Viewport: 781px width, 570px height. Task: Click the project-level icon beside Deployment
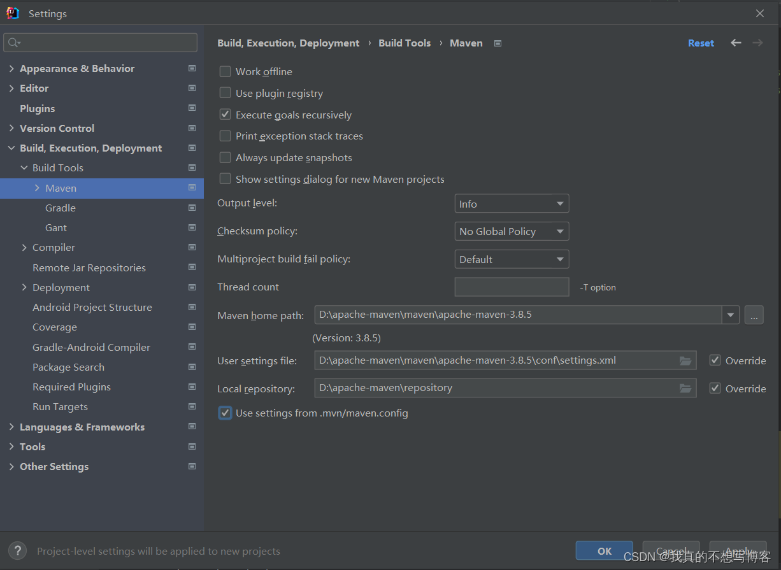pyautogui.click(x=192, y=287)
